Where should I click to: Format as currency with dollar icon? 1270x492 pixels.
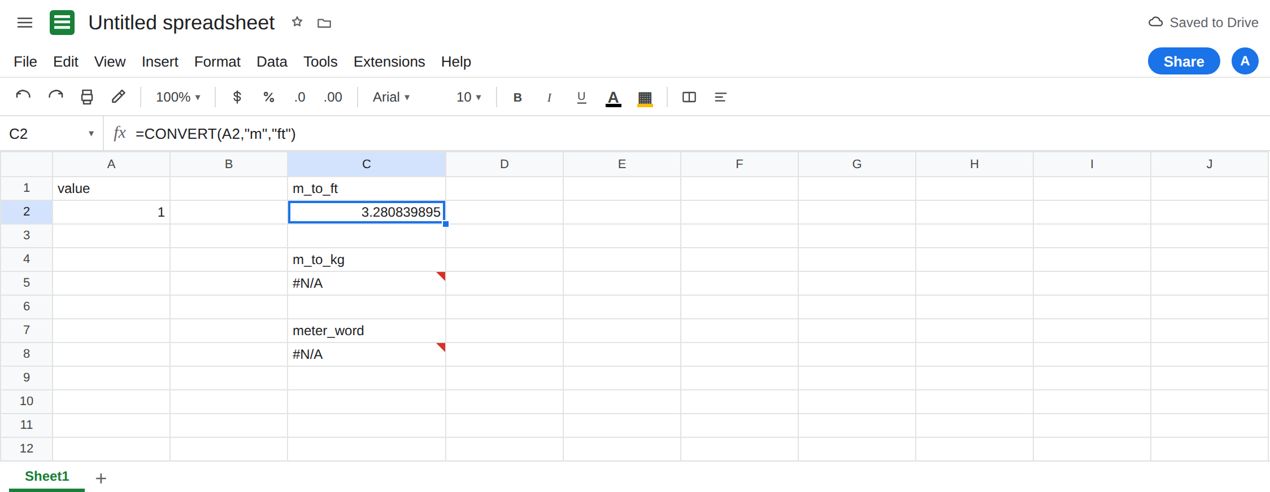click(x=237, y=97)
